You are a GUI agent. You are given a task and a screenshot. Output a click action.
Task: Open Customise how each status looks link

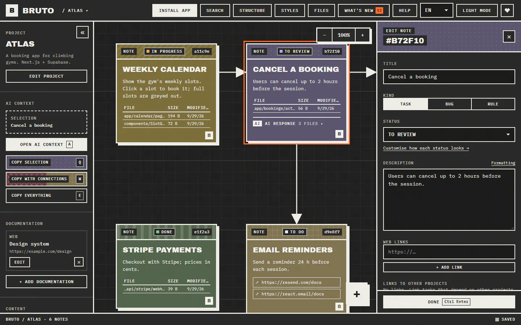(x=426, y=148)
